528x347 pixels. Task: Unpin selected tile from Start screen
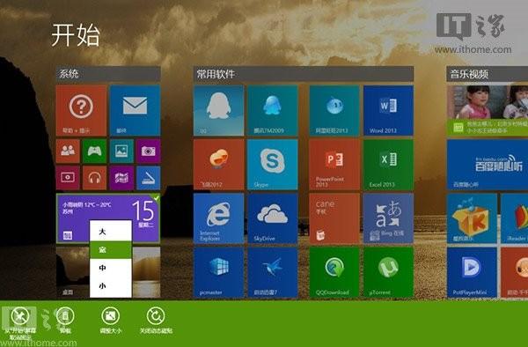tap(20, 321)
